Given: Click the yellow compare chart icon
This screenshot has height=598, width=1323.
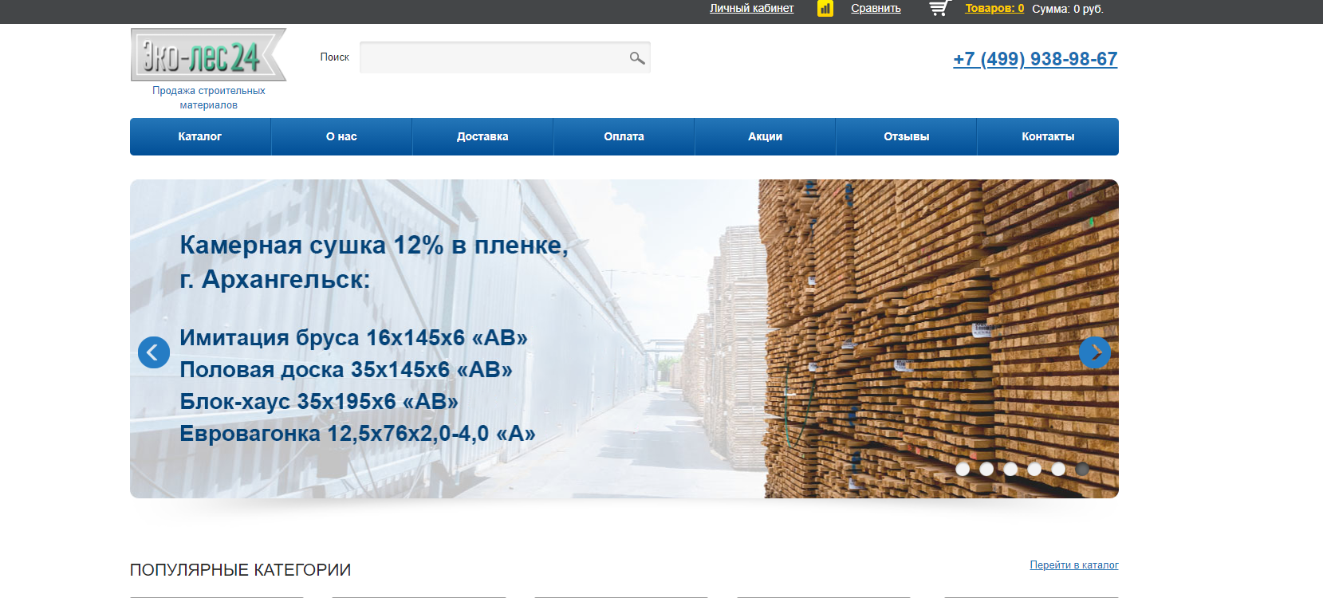Looking at the screenshot, I should (x=825, y=9).
